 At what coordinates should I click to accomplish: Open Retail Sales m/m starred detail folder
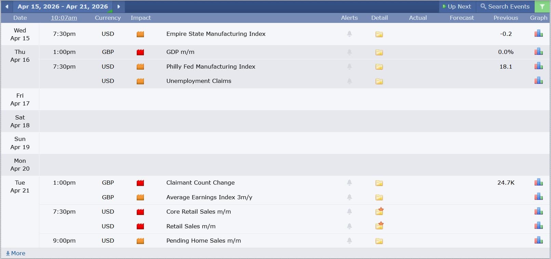click(379, 226)
